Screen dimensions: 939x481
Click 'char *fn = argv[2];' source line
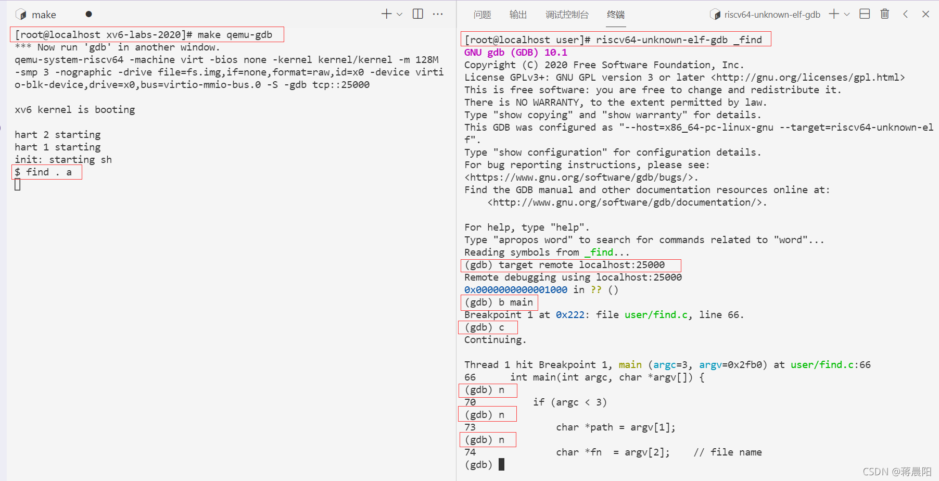click(x=613, y=452)
